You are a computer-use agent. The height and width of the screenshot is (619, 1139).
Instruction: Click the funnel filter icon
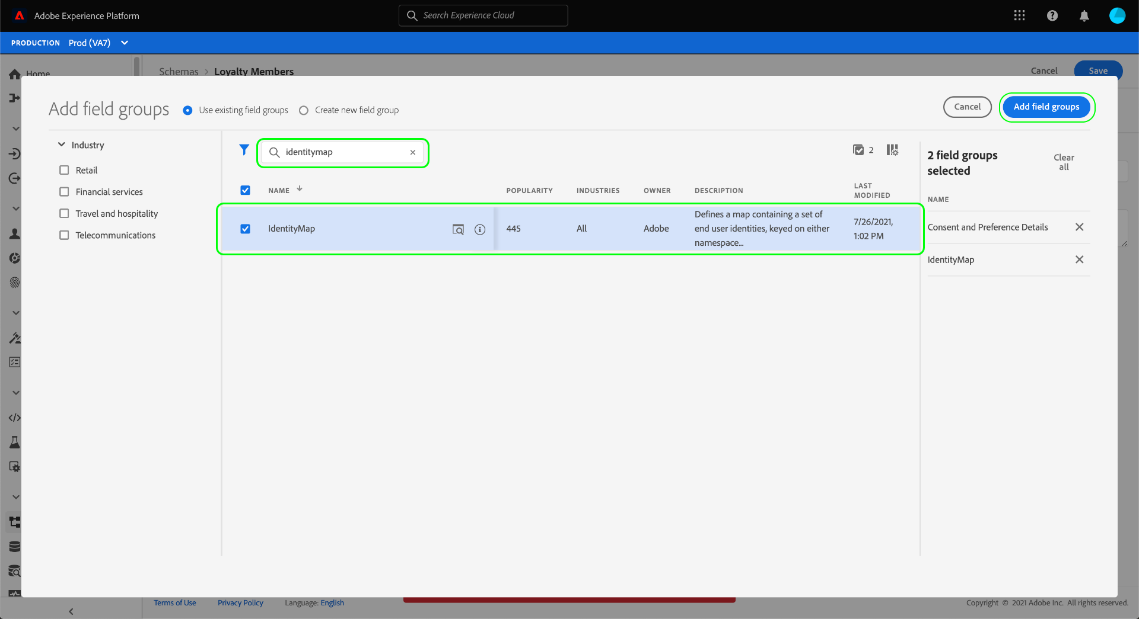point(244,150)
